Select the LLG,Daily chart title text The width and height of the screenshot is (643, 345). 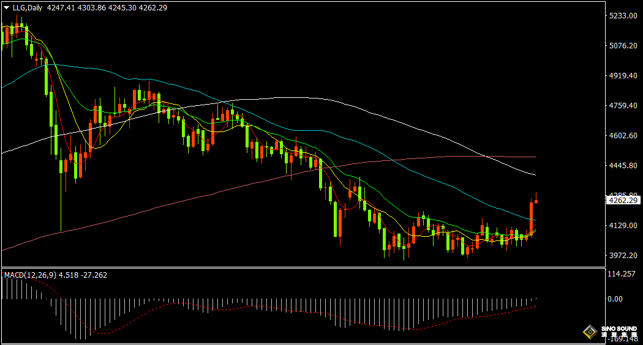tap(28, 8)
